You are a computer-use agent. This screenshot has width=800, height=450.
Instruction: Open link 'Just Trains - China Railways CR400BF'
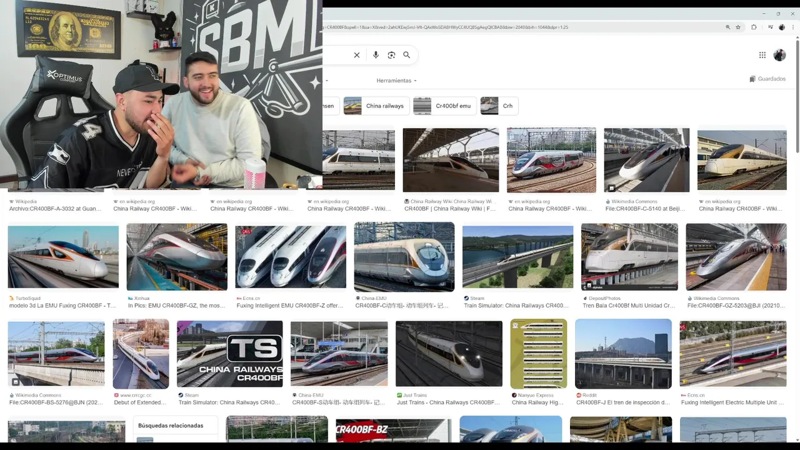tap(448, 402)
